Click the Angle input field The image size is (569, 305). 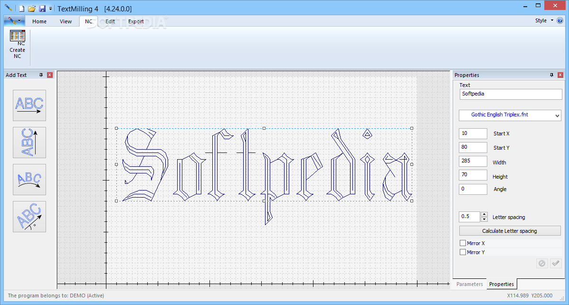[x=473, y=189]
